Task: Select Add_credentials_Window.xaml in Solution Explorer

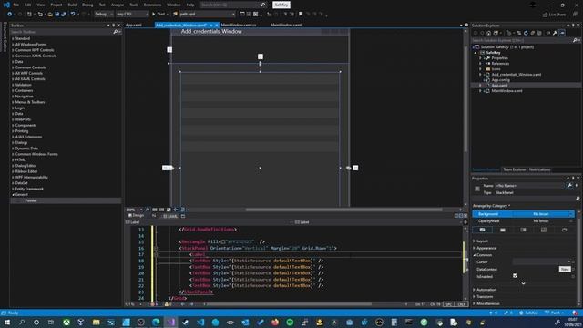Action: 517,75
